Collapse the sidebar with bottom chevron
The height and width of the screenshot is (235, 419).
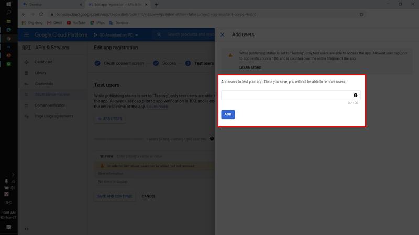click(26, 228)
